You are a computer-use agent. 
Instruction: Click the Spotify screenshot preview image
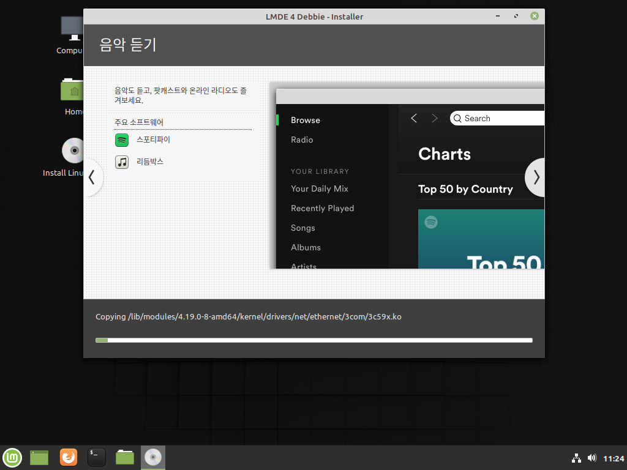tap(407, 176)
